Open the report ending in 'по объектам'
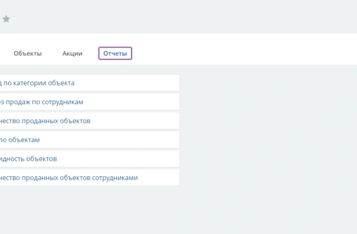This screenshot has height=234, width=357. (20, 140)
